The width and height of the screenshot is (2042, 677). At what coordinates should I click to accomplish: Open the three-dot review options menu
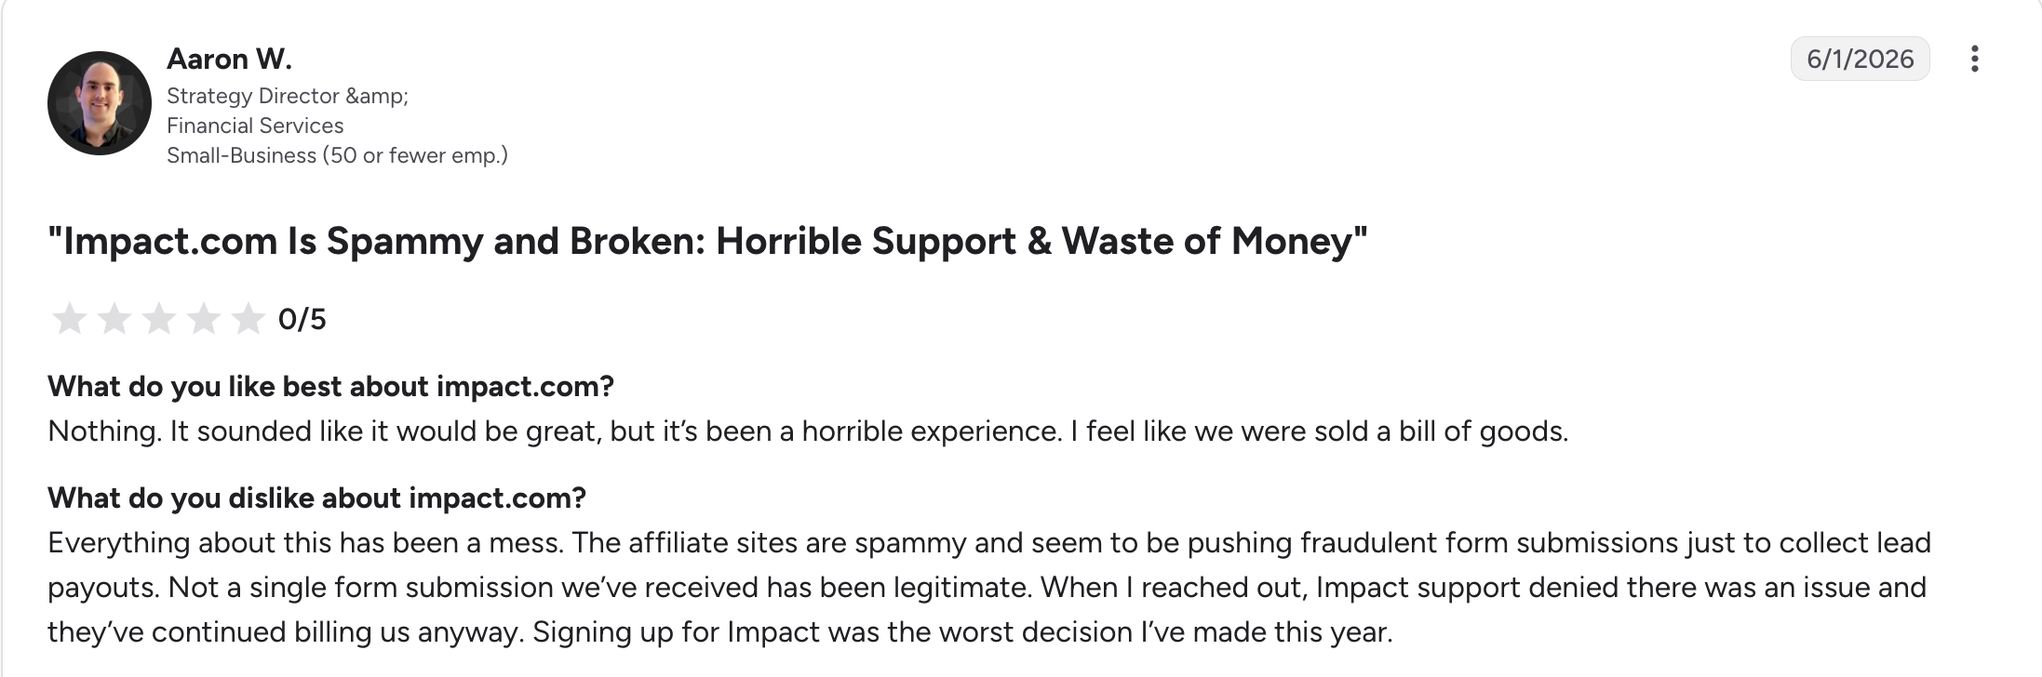[1974, 59]
